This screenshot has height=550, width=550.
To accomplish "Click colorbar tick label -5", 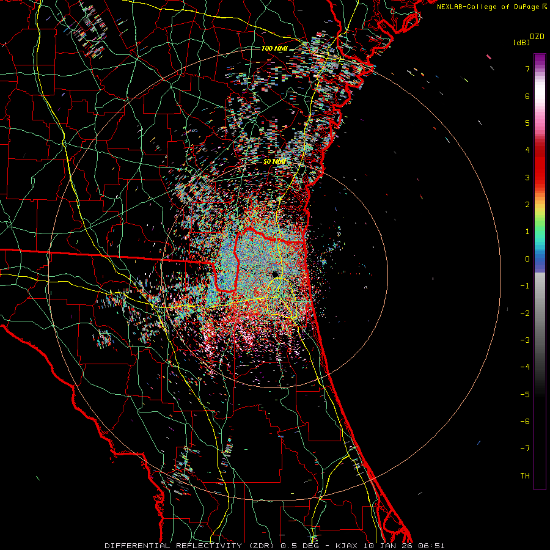I will (525, 395).
